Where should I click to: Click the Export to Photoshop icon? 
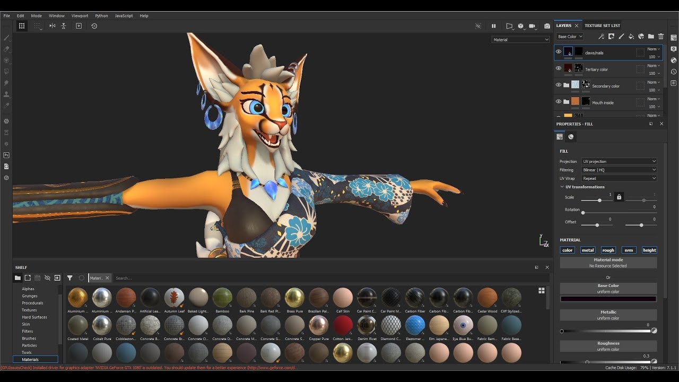(6, 155)
